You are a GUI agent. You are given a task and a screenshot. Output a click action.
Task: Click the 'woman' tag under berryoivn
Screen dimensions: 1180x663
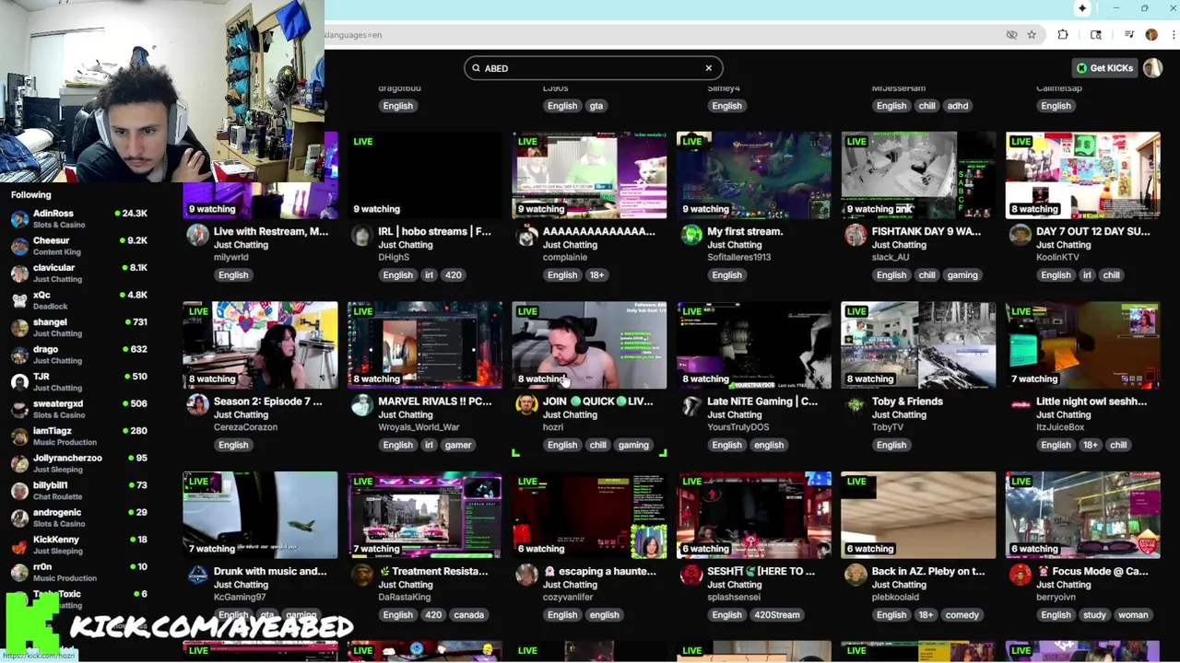1133,615
